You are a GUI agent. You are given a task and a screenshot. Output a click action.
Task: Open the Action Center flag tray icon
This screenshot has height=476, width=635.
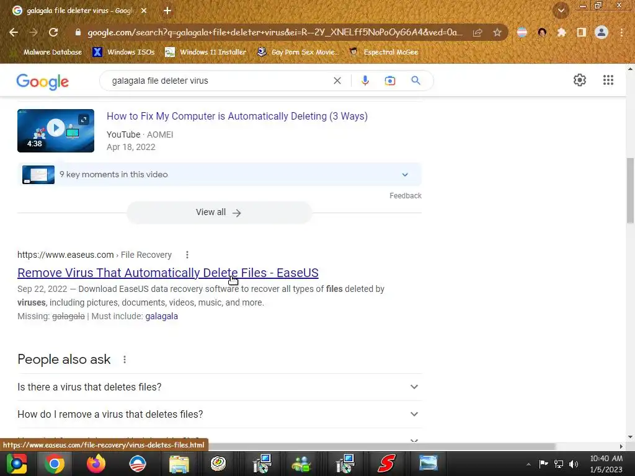tap(543, 464)
